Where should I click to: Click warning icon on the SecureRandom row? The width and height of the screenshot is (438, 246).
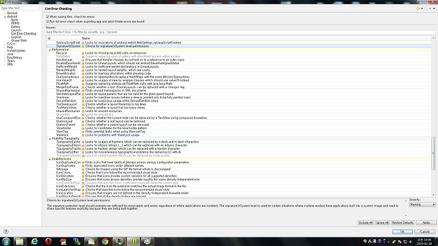point(83,101)
